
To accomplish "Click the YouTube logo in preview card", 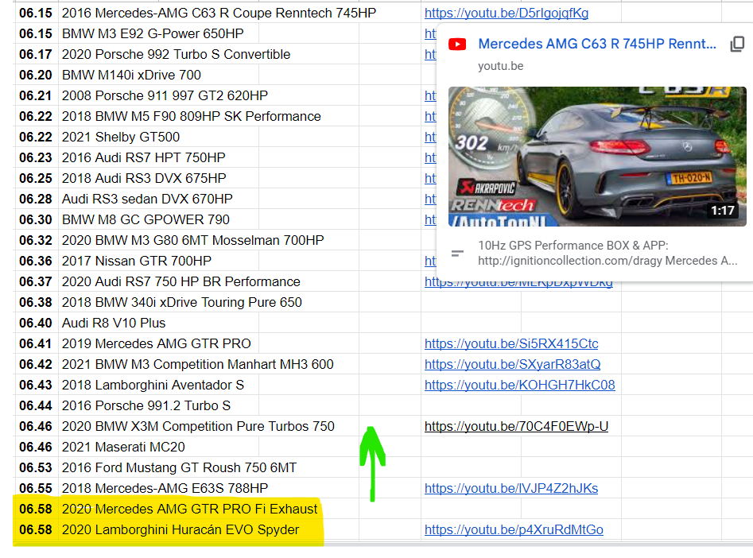I will click(457, 45).
